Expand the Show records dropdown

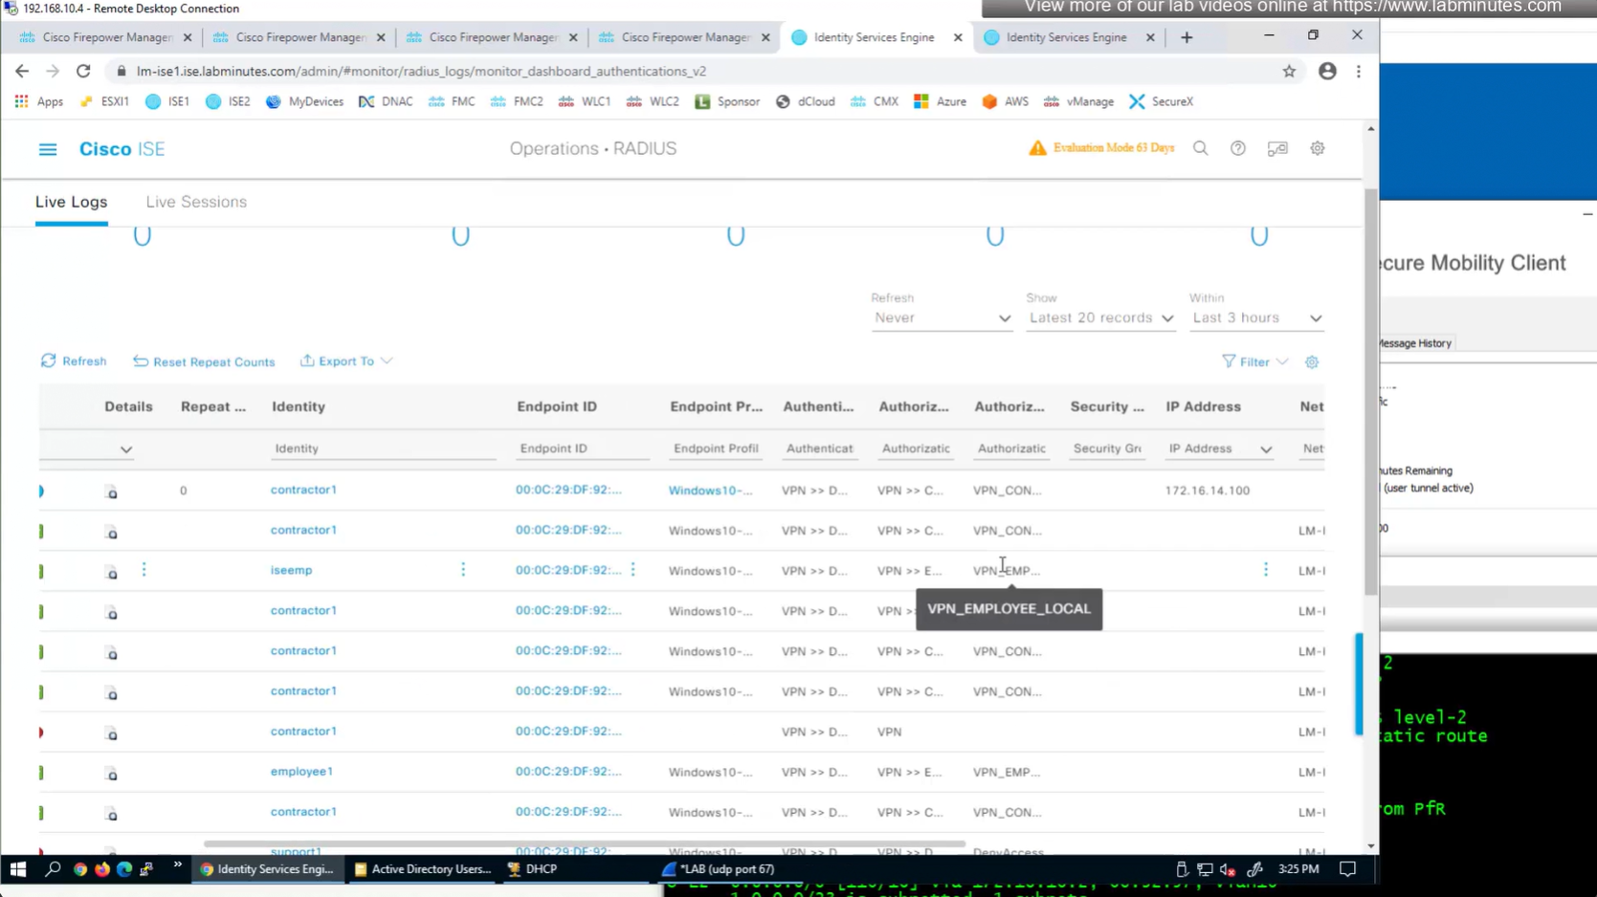tap(1099, 318)
